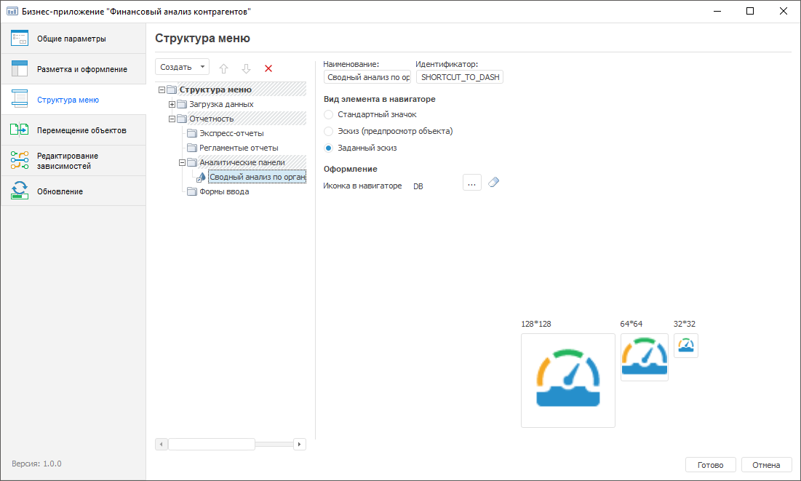801x481 pixels.
Task: Browse for the navigator icon with the ... button
Action: coord(471,183)
